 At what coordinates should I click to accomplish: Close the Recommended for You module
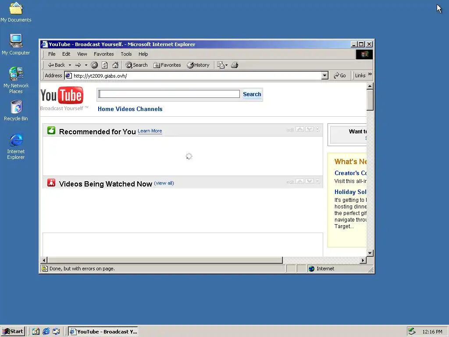click(x=317, y=129)
